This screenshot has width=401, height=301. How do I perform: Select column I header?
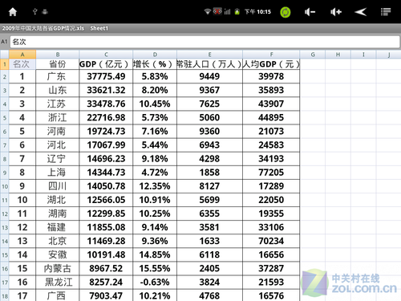pyautogui.click(x=363, y=55)
